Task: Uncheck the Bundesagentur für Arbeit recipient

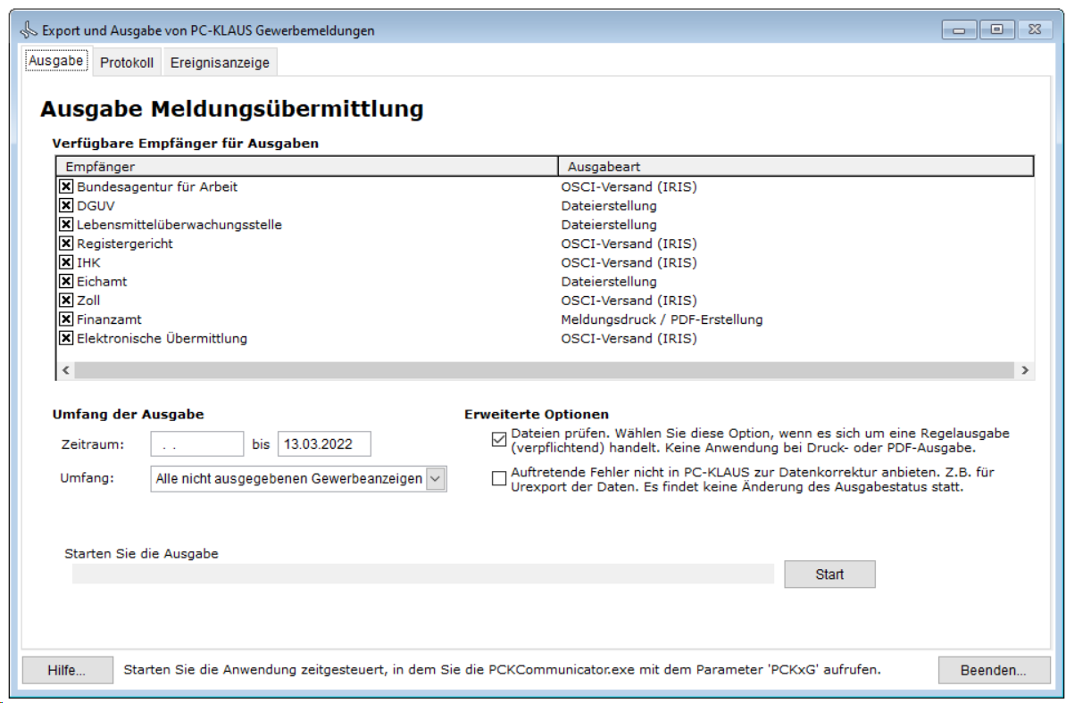Action: 66,187
